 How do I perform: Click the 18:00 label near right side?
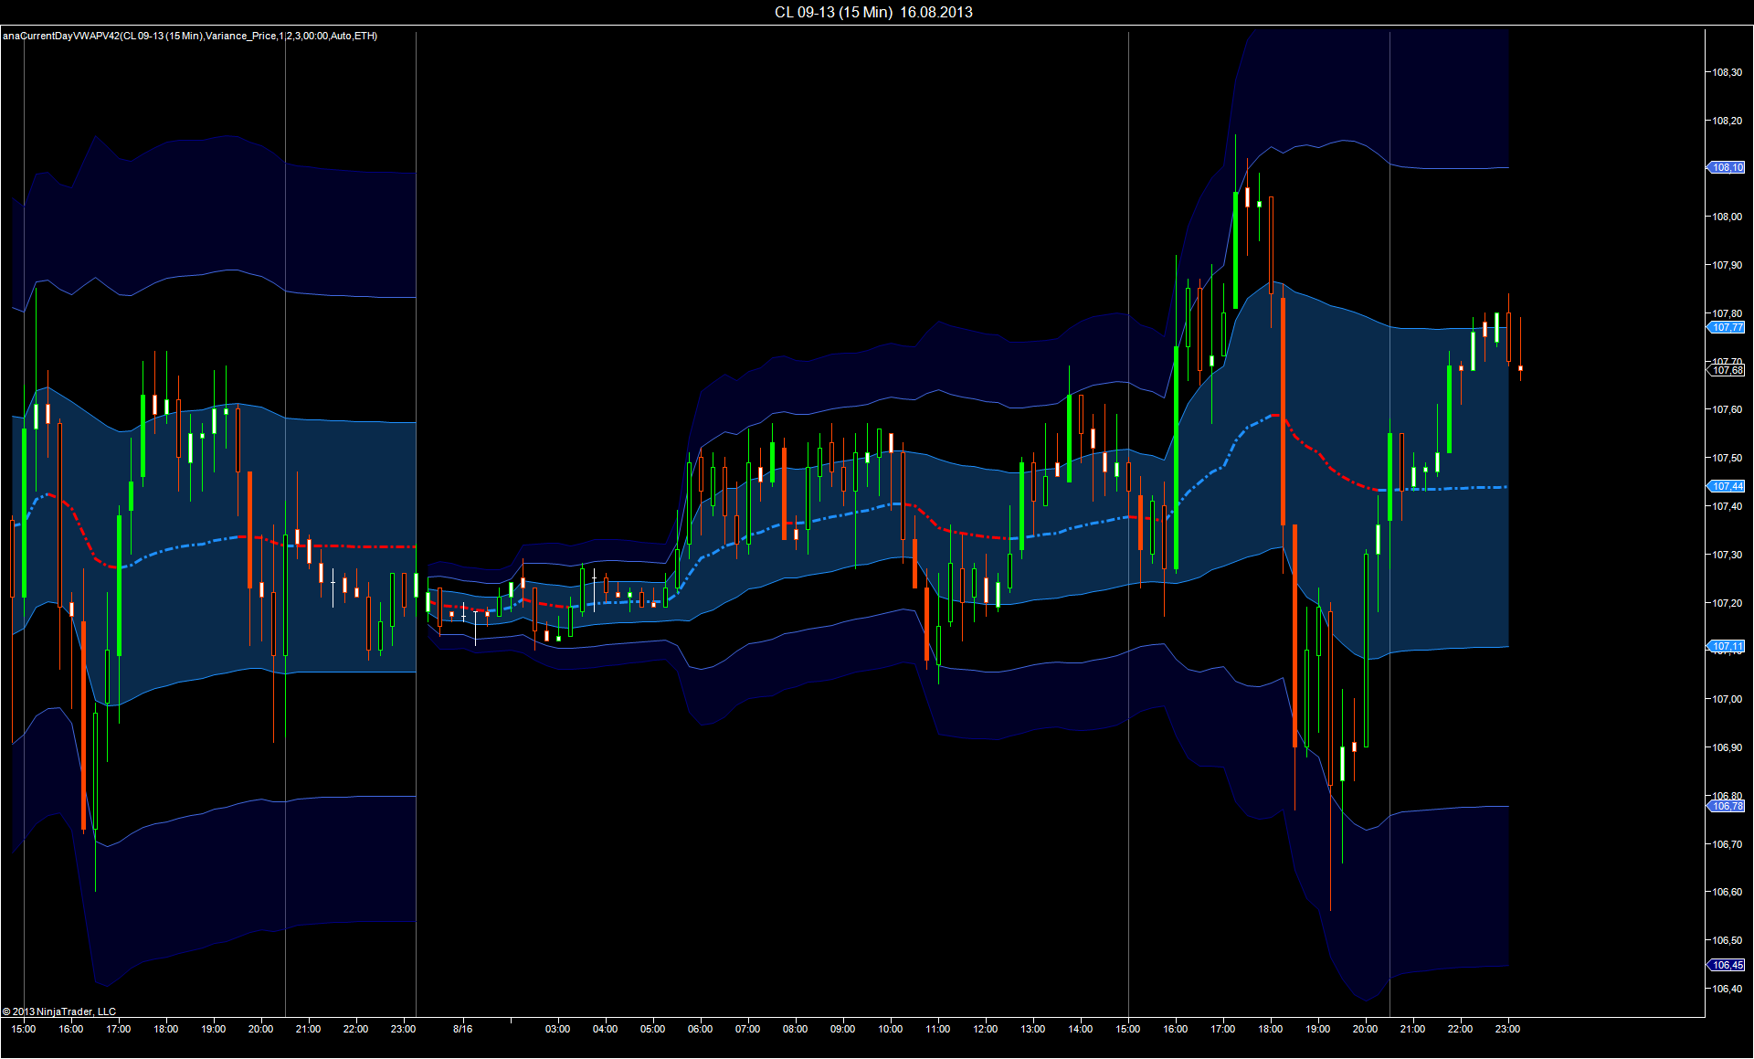click(1270, 1029)
